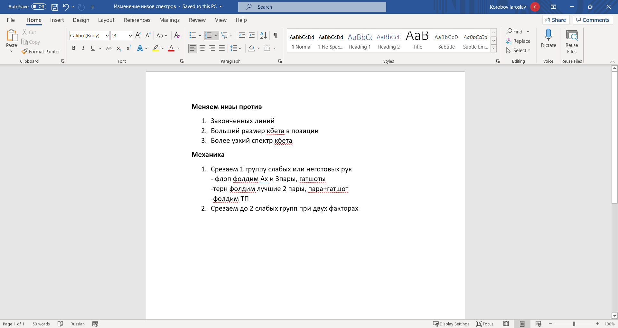Image resolution: width=618 pixels, height=328 pixels.
Task: Open the font name dropdown
Action: point(107,36)
